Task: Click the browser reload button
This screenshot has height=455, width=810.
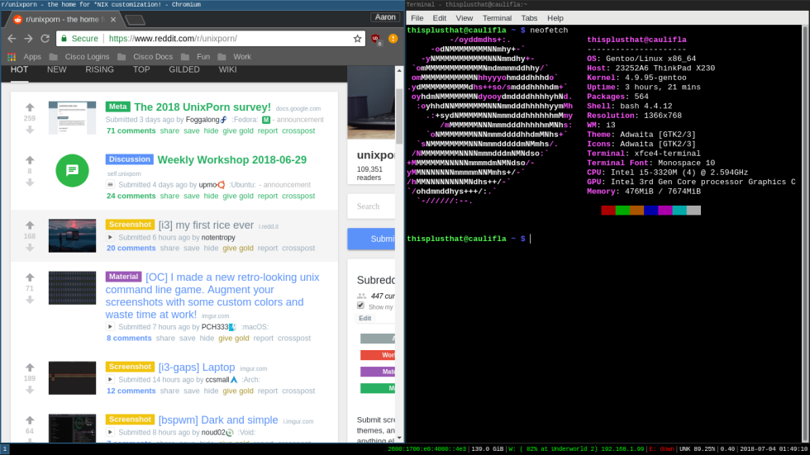Action: (x=45, y=38)
